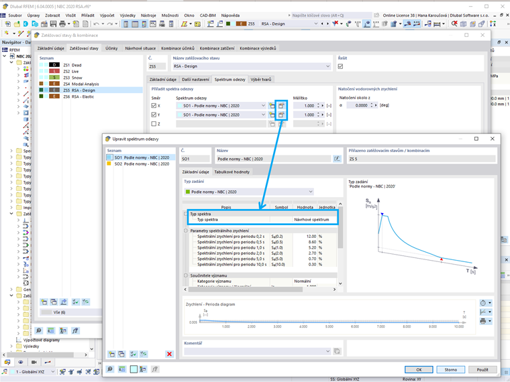Open Název zatěžovacího stavu dropdown
The width and height of the screenshot is (510, 382).
pos(327,66)
